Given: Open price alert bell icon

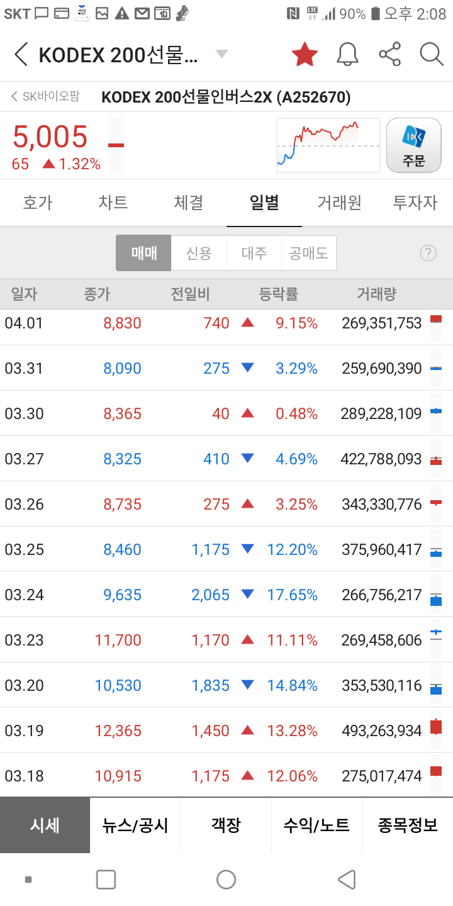Looking at the screenshot, I should click(347, 55).
